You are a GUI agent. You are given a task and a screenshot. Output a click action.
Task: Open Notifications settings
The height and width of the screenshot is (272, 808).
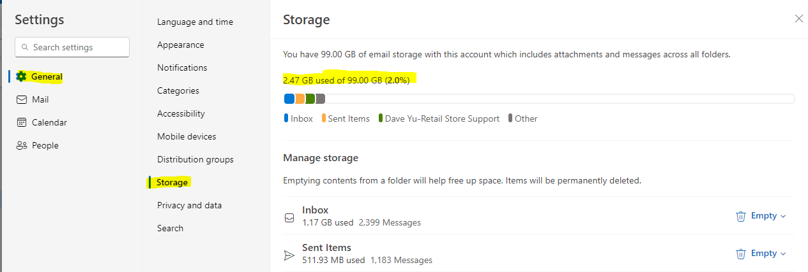tap(182, 68)
